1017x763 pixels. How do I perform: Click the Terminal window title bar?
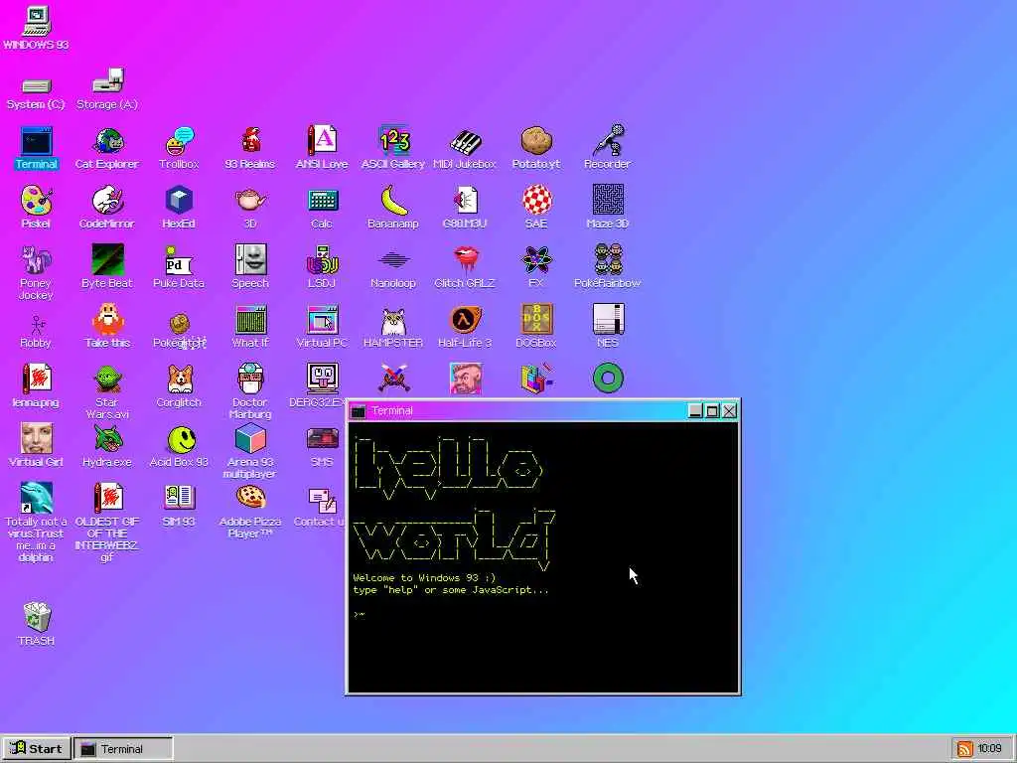point(518,410)
